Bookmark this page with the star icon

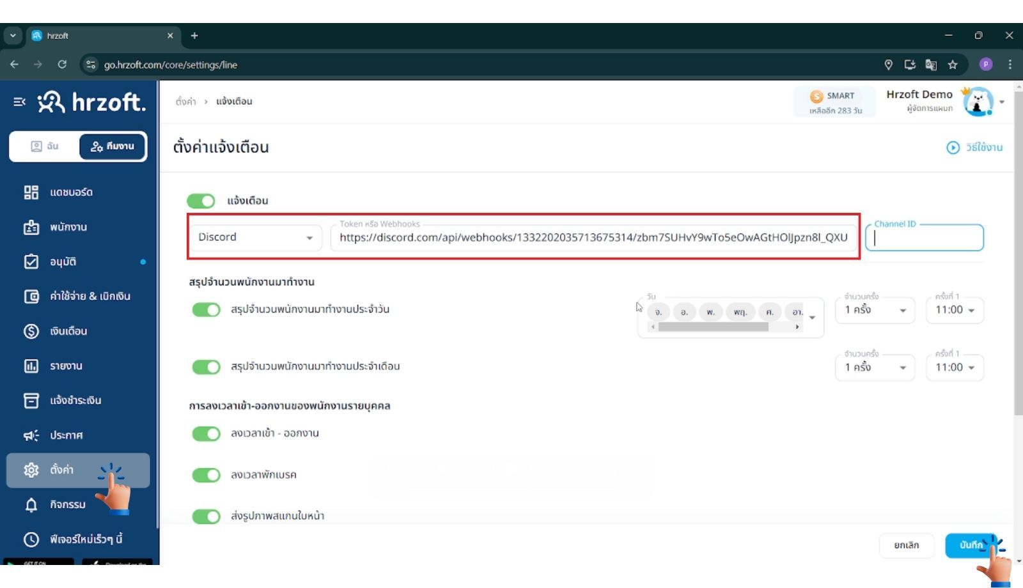[x=953, y=65]
